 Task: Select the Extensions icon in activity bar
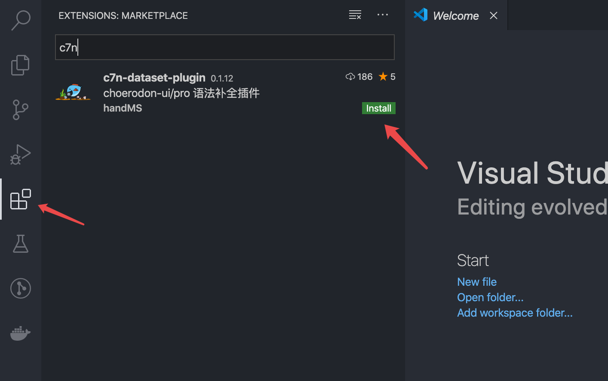point(20,199)
